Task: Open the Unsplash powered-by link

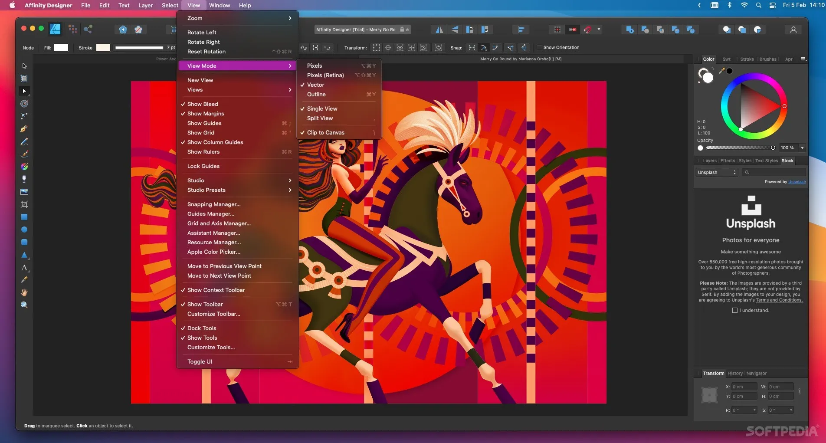Action: [x=797, y=182]
